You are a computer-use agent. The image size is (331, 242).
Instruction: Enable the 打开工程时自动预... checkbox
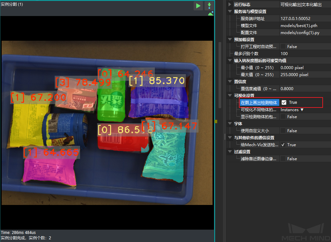(283, 47)
